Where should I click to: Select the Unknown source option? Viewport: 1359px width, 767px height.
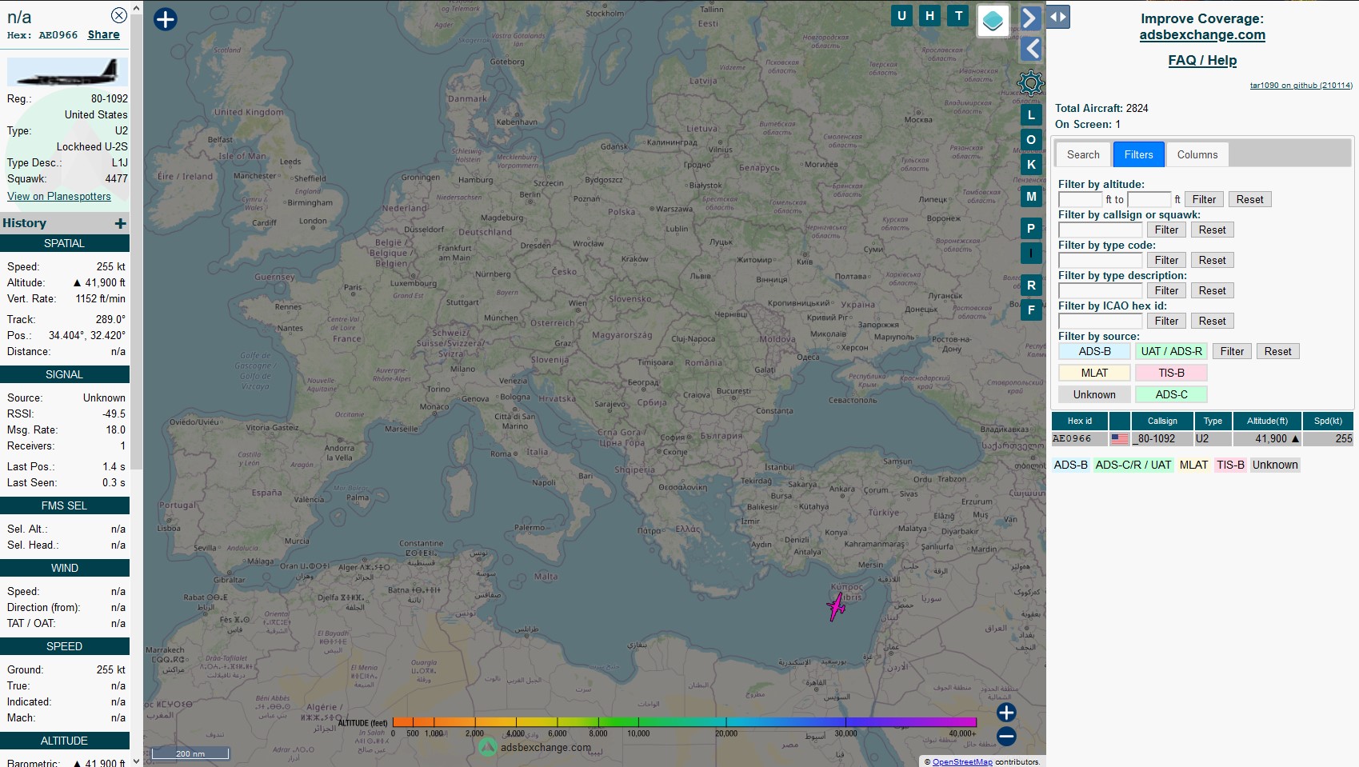pos(1094,394)
